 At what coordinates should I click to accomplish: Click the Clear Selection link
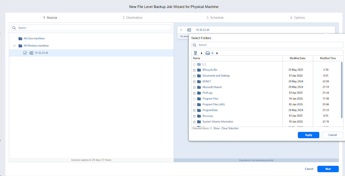[230, 128]
